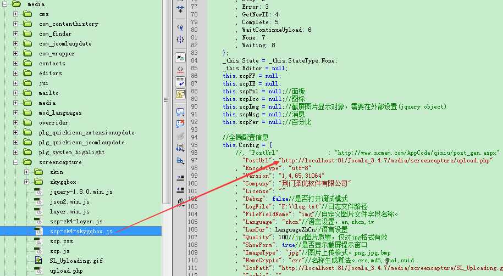
Task: Toggle the Line Numbers button
Action: click(x=180, y=58)
